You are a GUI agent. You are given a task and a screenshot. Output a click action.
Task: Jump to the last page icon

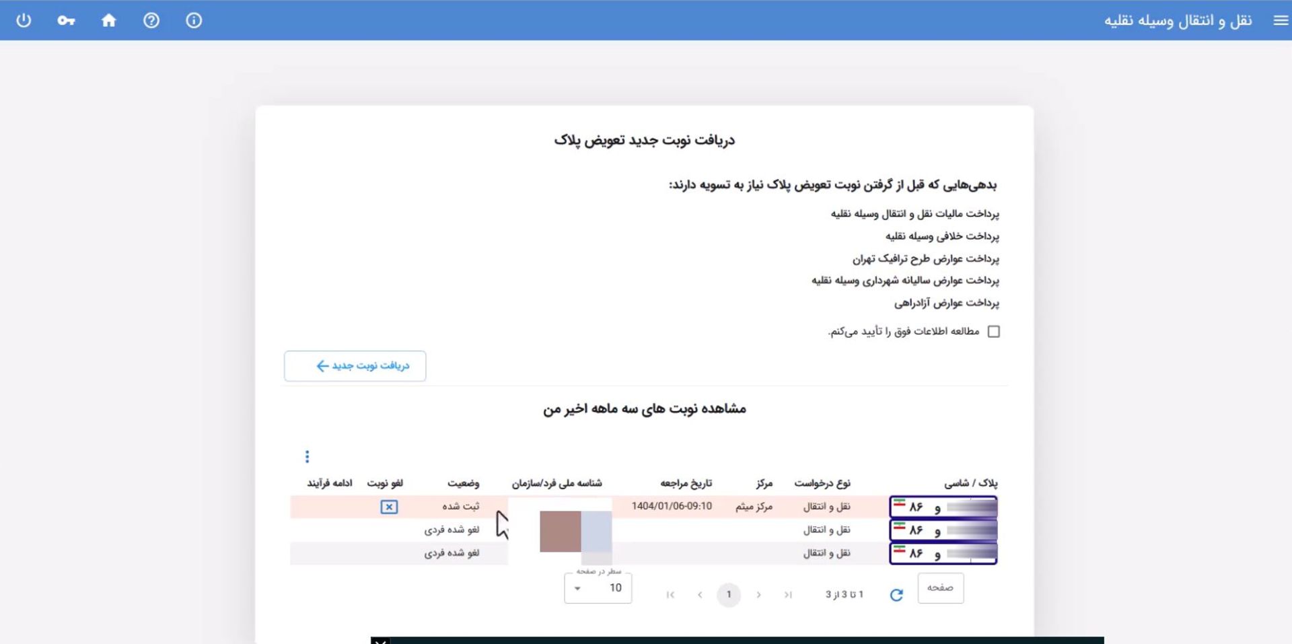click(788, 595)
